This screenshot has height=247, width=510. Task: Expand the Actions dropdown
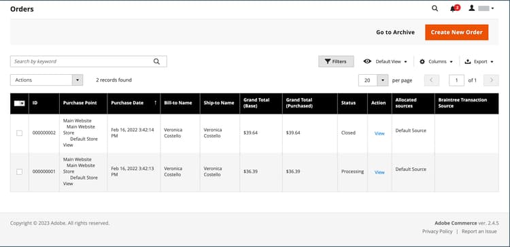[x=46, y=80]
